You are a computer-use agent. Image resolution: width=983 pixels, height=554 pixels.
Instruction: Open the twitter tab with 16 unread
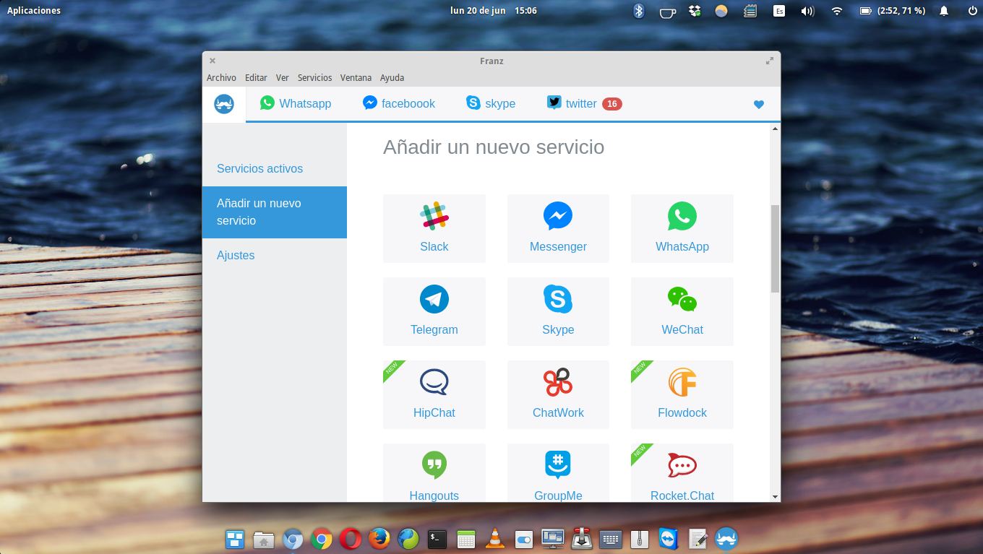pyautogui.click(x=584, y=103)
